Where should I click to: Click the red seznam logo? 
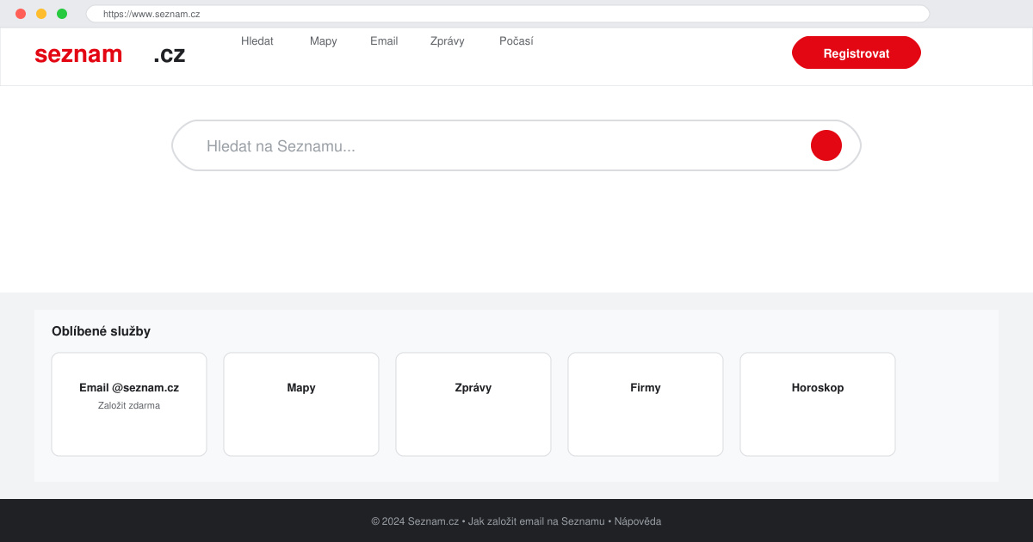tap(78, 54)
